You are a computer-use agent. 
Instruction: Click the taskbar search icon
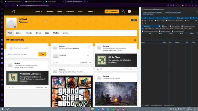click(7, 109)
